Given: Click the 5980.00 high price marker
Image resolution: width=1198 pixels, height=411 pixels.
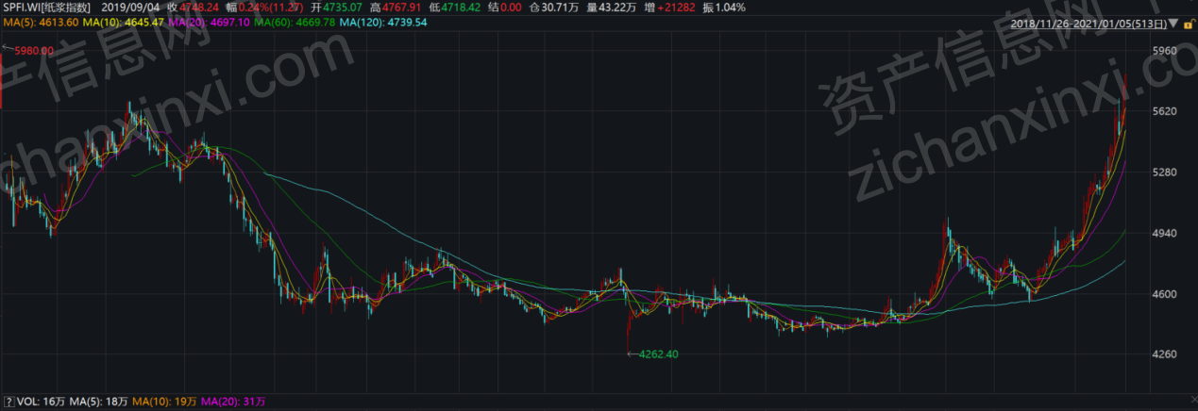Looking at the screenshot, I should coord(31,50).
